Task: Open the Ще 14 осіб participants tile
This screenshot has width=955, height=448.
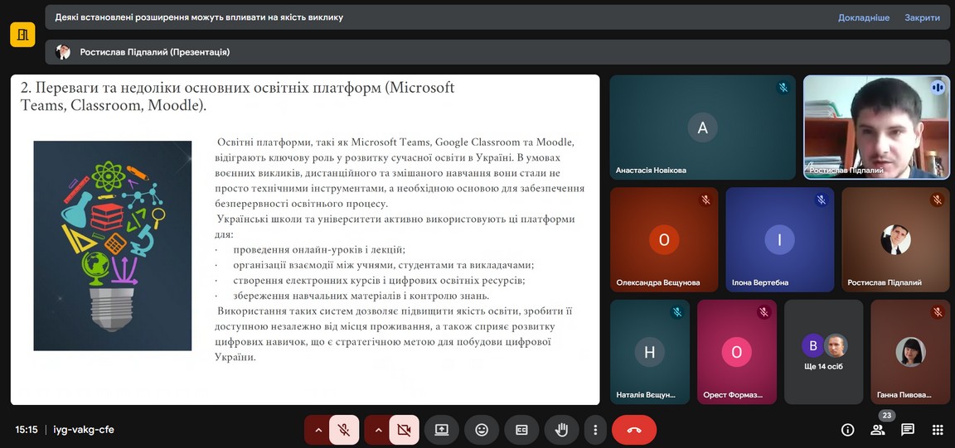Action: point(823,352)
